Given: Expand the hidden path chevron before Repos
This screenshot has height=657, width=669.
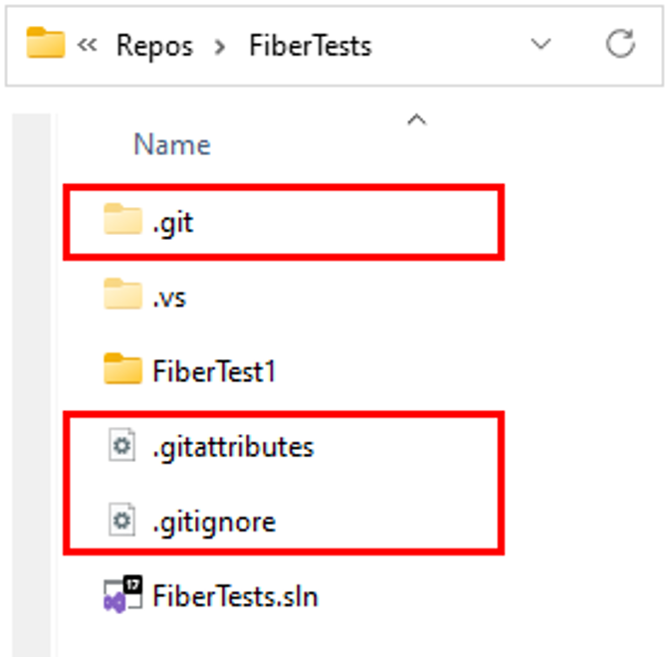Looking at the screenshot, I should 87,45.
